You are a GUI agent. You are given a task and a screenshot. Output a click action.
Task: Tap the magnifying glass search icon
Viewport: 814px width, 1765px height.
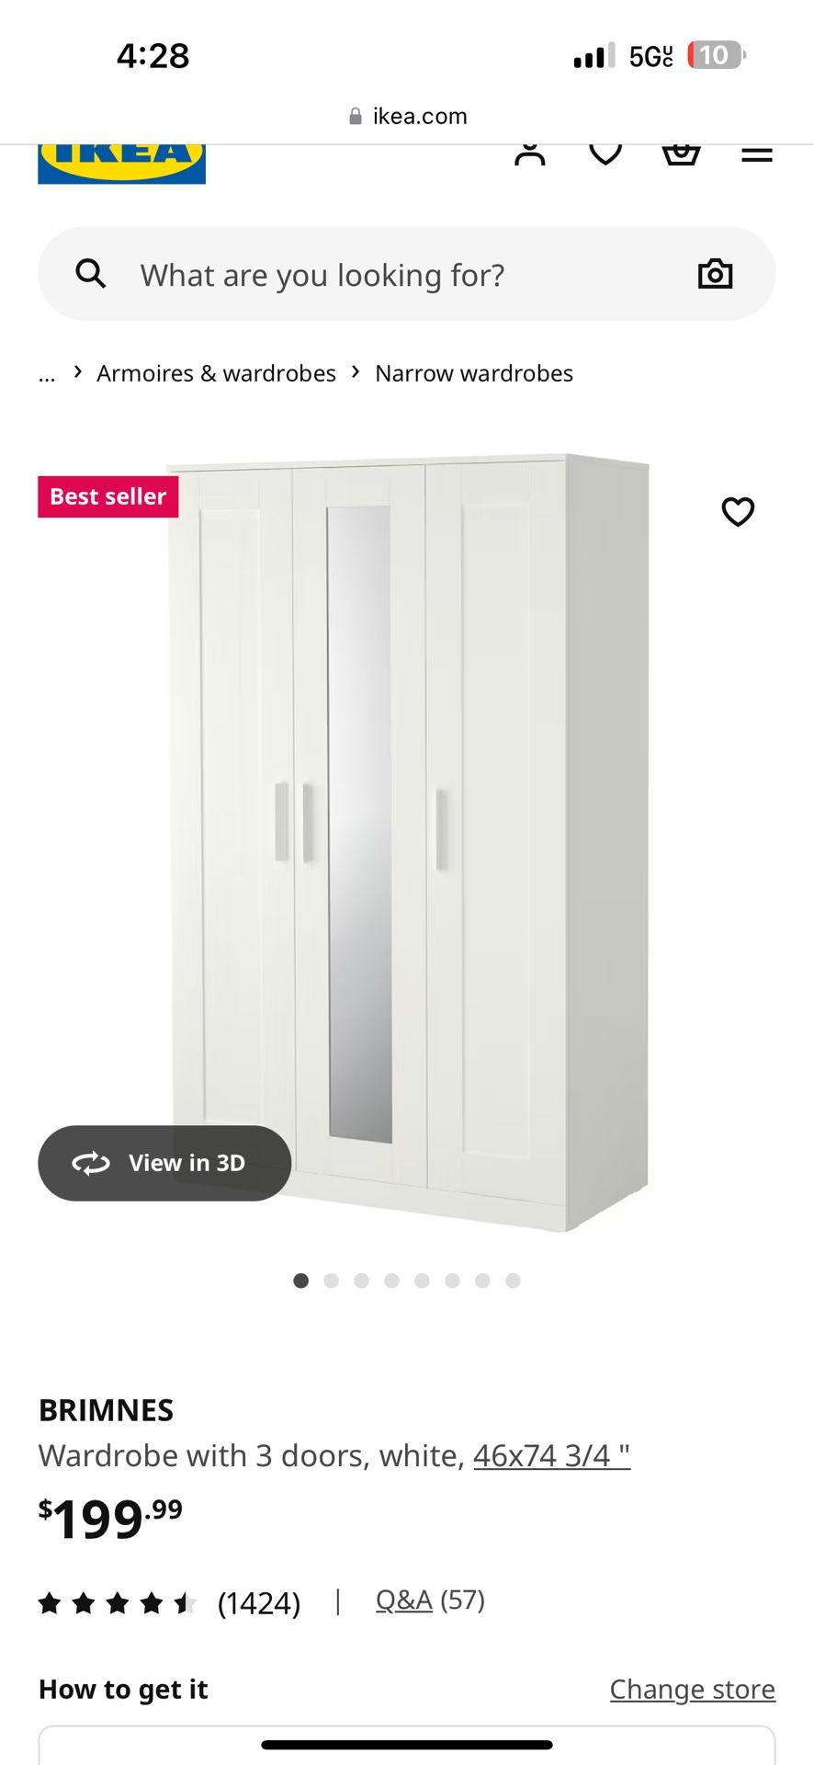pos(90,273)
